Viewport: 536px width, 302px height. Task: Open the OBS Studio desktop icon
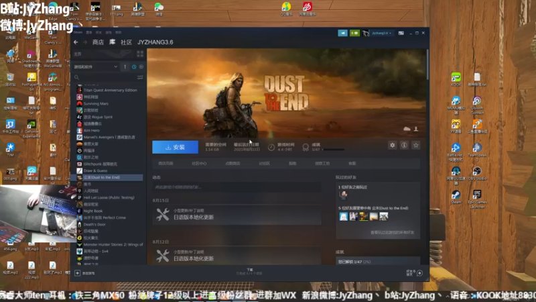477,173
